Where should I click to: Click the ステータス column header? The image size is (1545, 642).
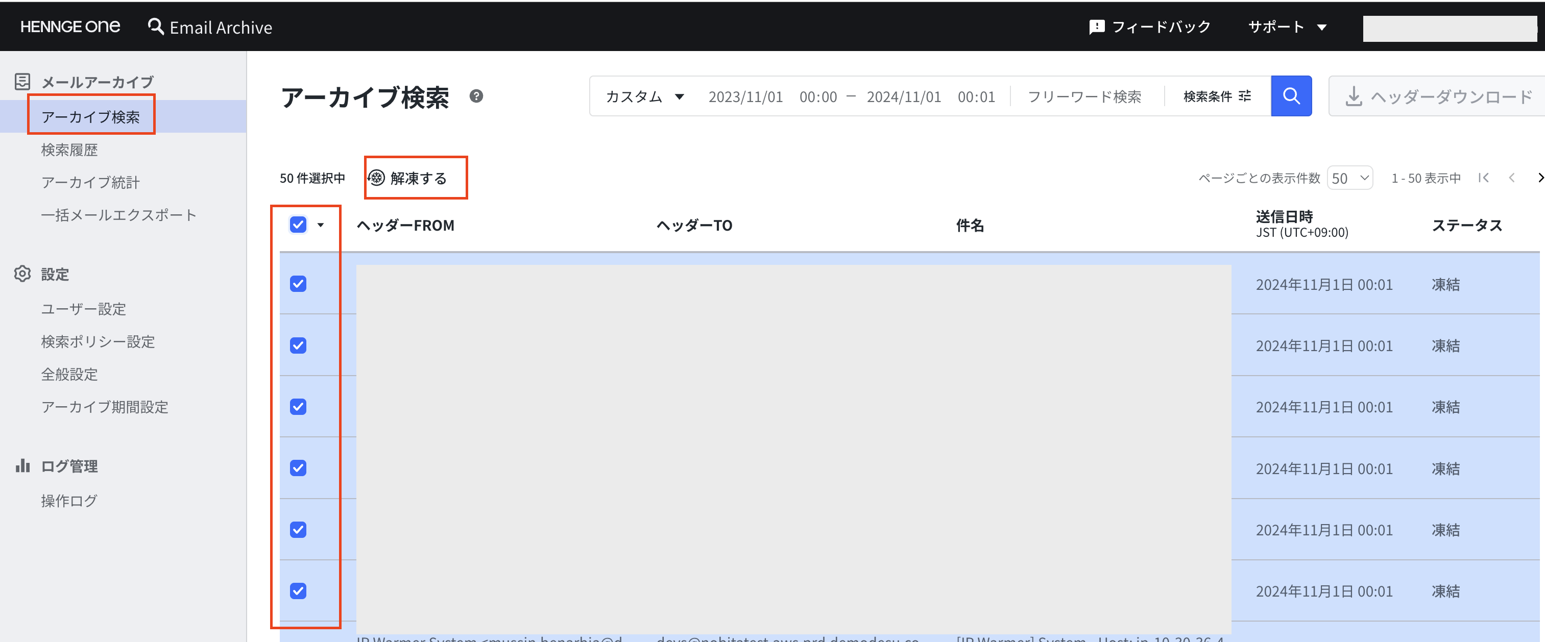point(1467,226)
